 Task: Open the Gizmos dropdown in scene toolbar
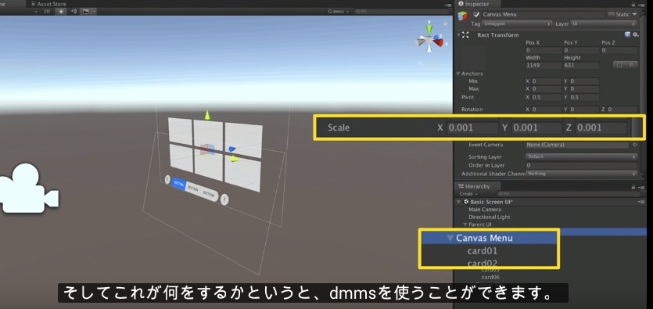338,11
